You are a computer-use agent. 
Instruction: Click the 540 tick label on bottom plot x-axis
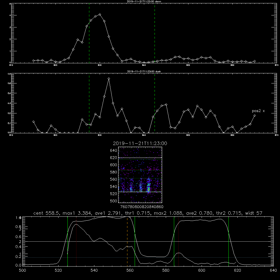pos(94,270)
